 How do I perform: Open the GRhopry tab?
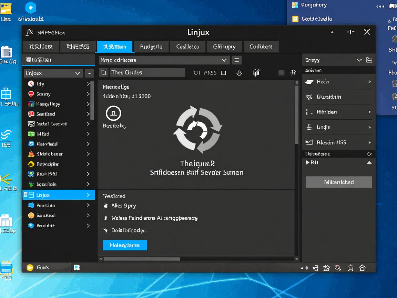click(224, 47)
